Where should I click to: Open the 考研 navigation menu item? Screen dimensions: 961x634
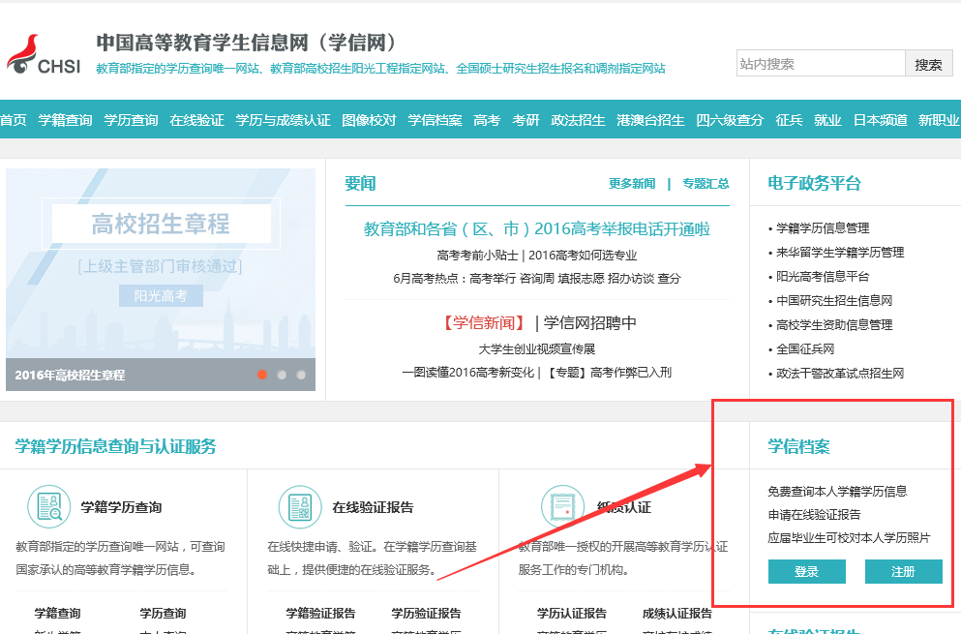click(526, 120)
